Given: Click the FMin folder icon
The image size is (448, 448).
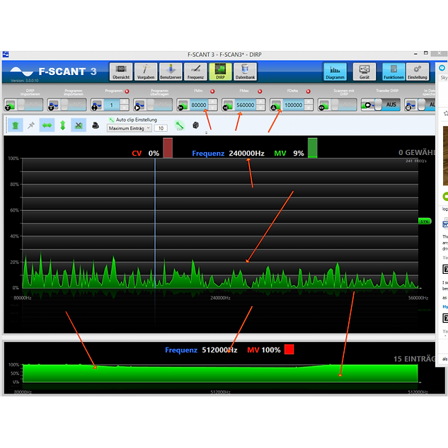Looking at the screenshot, I should (x=183, y=105).
